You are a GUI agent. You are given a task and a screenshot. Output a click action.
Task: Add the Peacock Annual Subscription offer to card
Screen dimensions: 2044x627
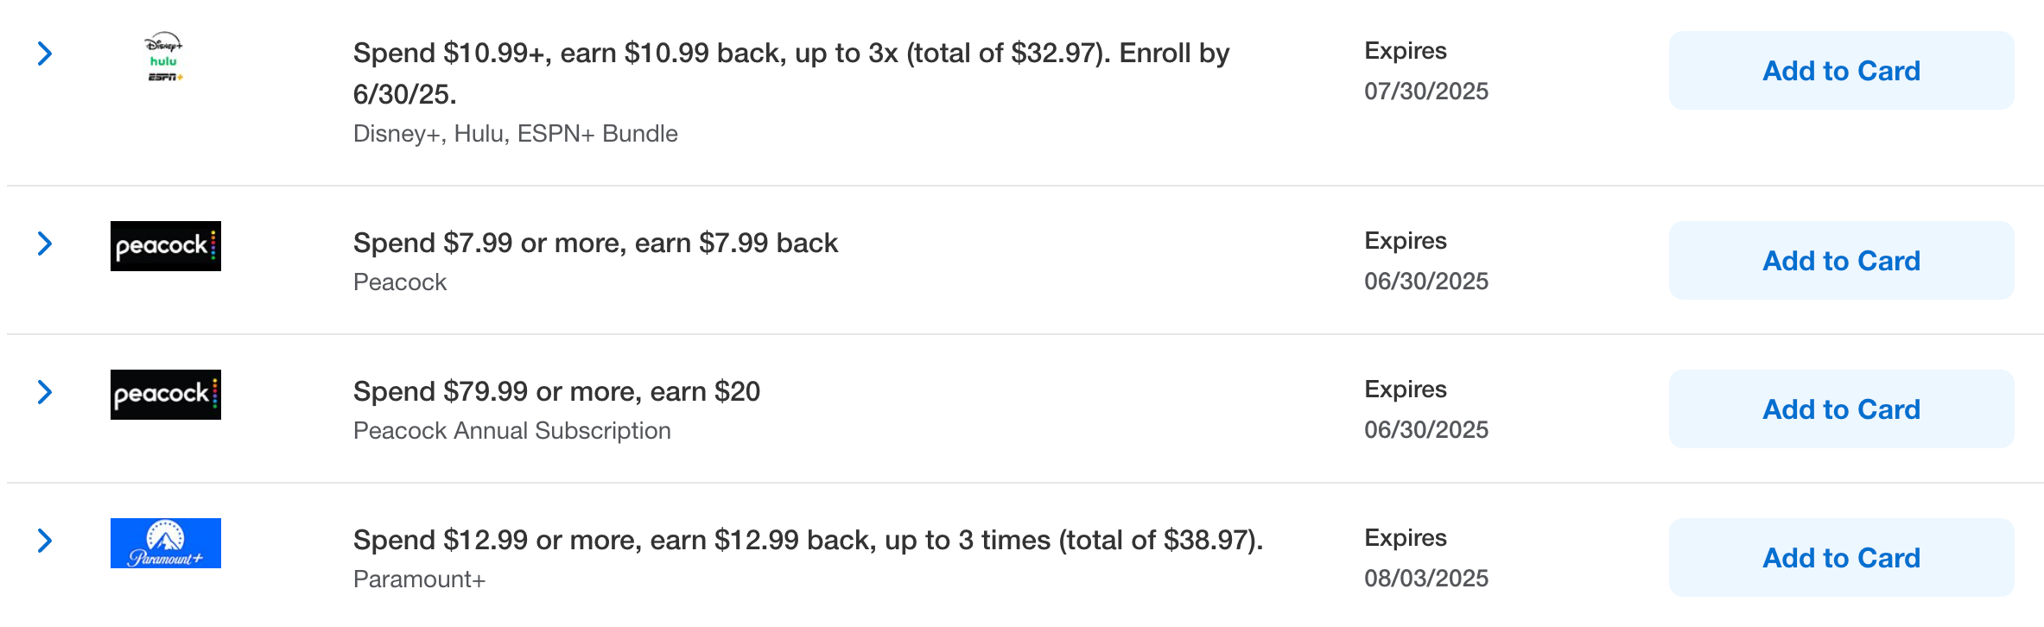1842,408
